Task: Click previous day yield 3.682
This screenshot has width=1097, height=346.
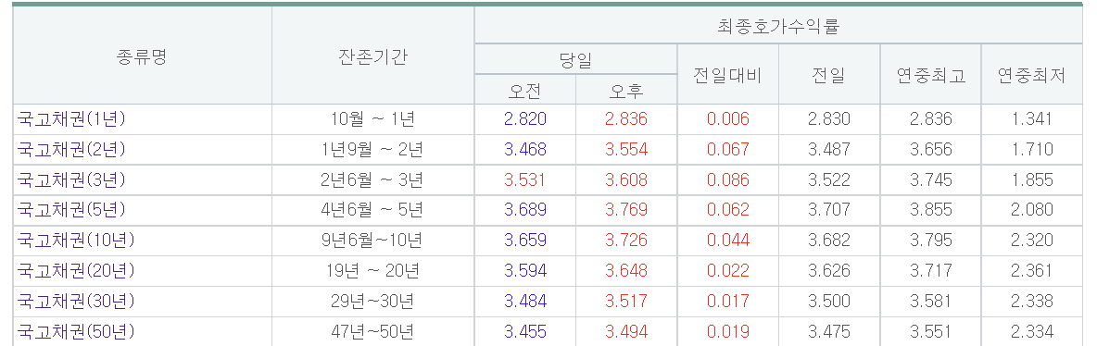Action: coord(829,241)
